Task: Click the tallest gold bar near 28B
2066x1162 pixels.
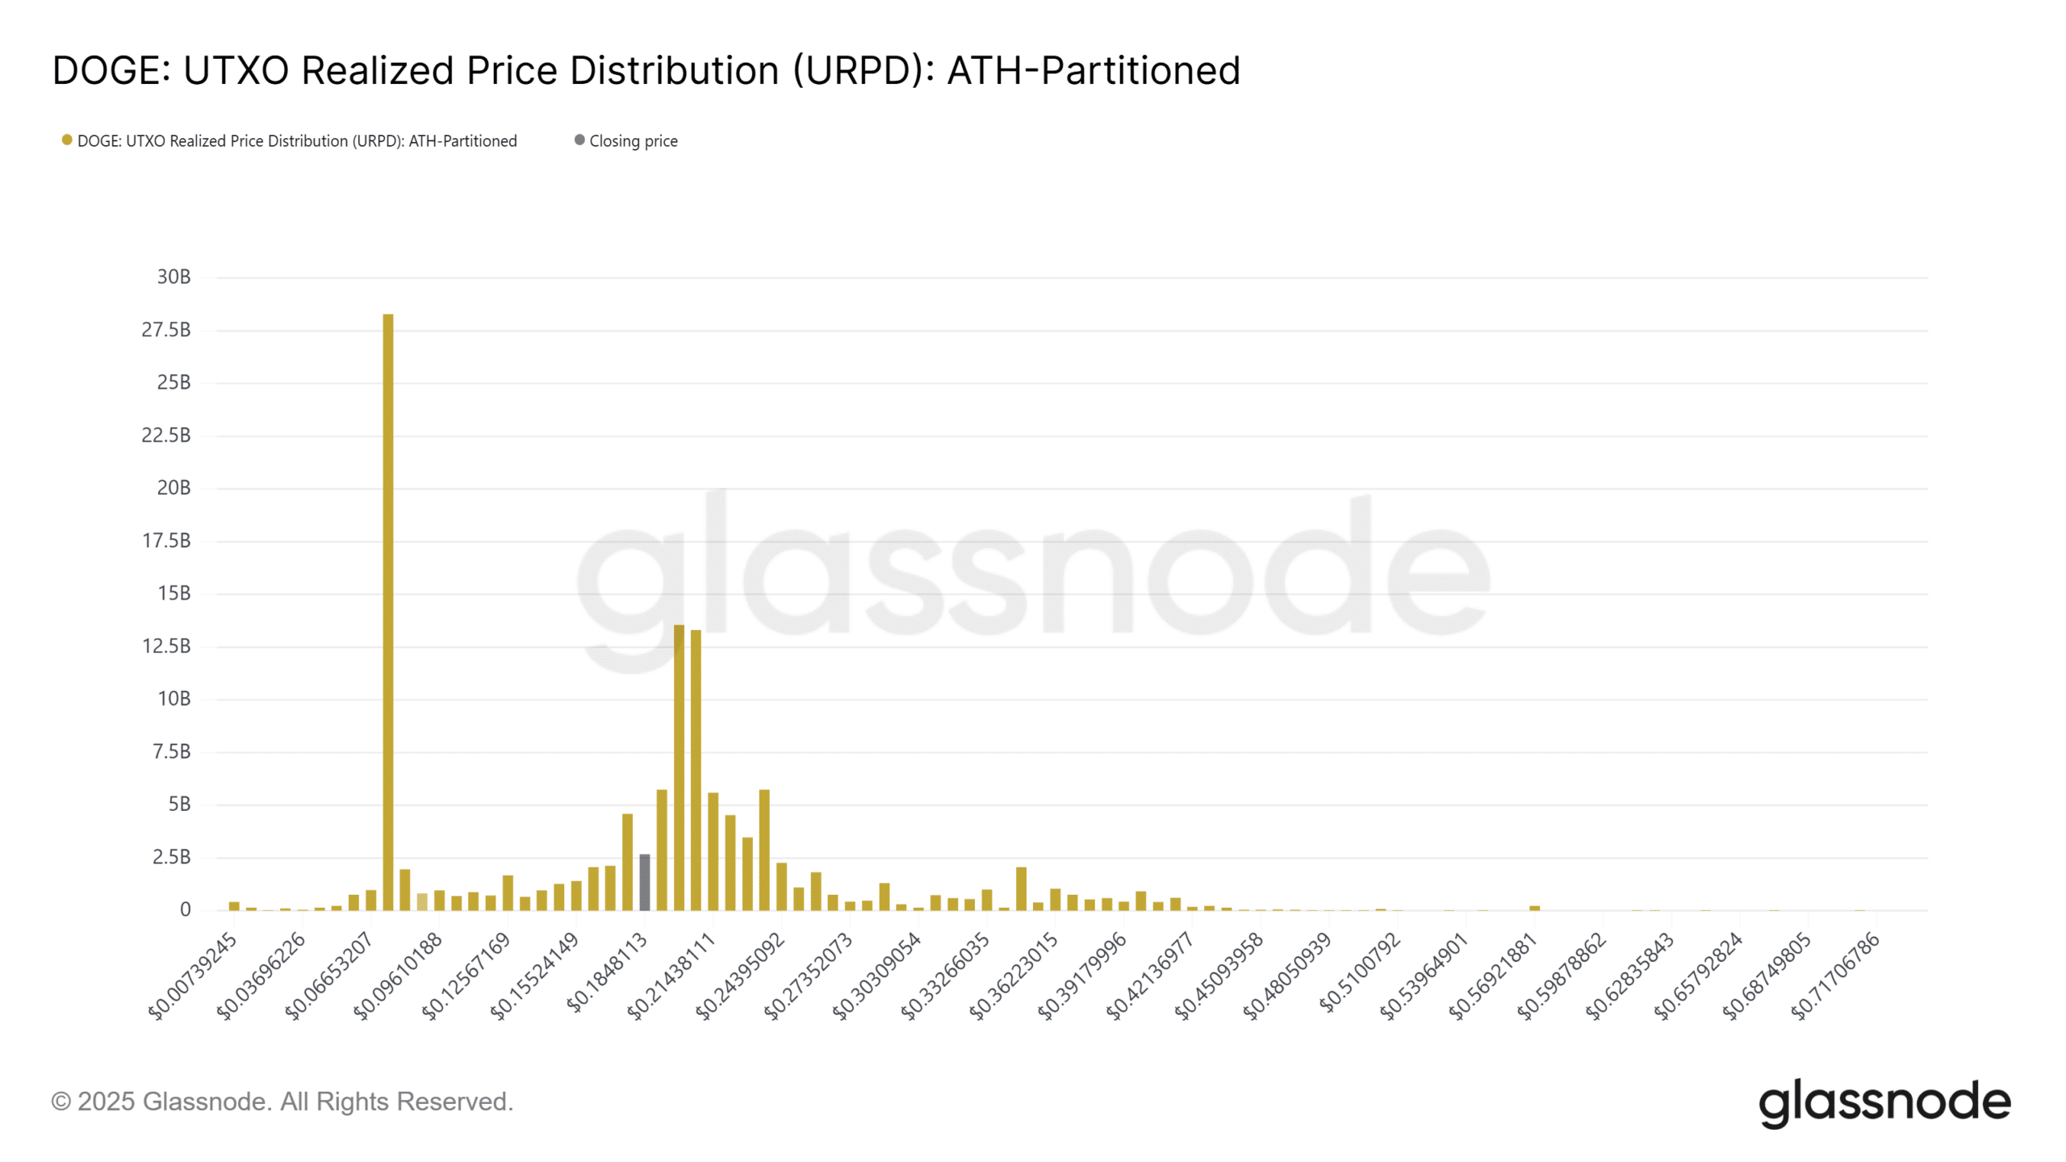Action: pyautogui.click(x=388, y=612)
